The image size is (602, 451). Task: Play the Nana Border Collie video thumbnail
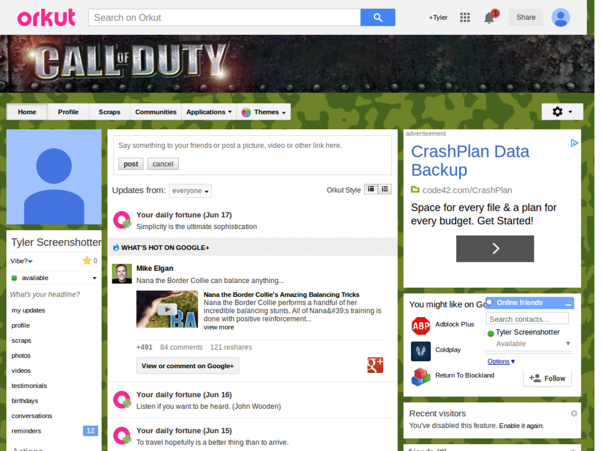(x=167, y=309)
